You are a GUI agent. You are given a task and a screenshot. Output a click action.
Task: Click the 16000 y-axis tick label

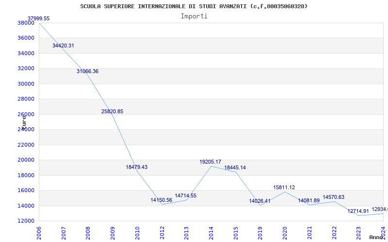click(26, 190)
